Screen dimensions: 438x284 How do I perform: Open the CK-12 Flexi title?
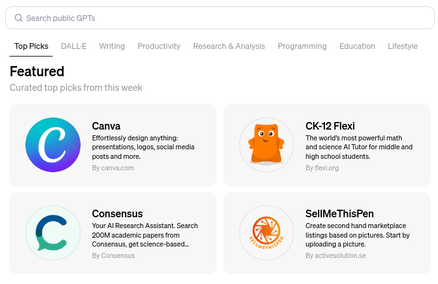[330, 126]
